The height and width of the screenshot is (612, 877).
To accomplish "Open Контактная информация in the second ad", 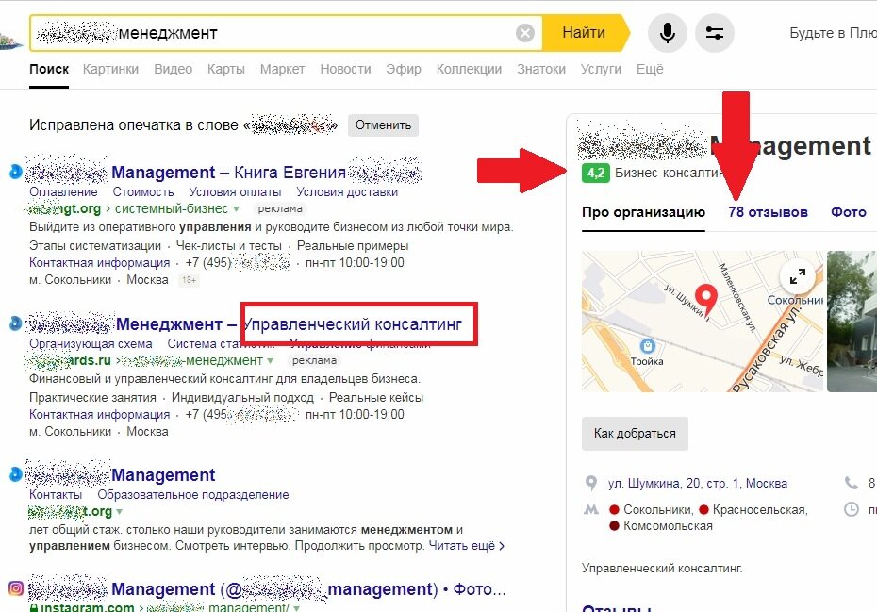I will [100, 415].
